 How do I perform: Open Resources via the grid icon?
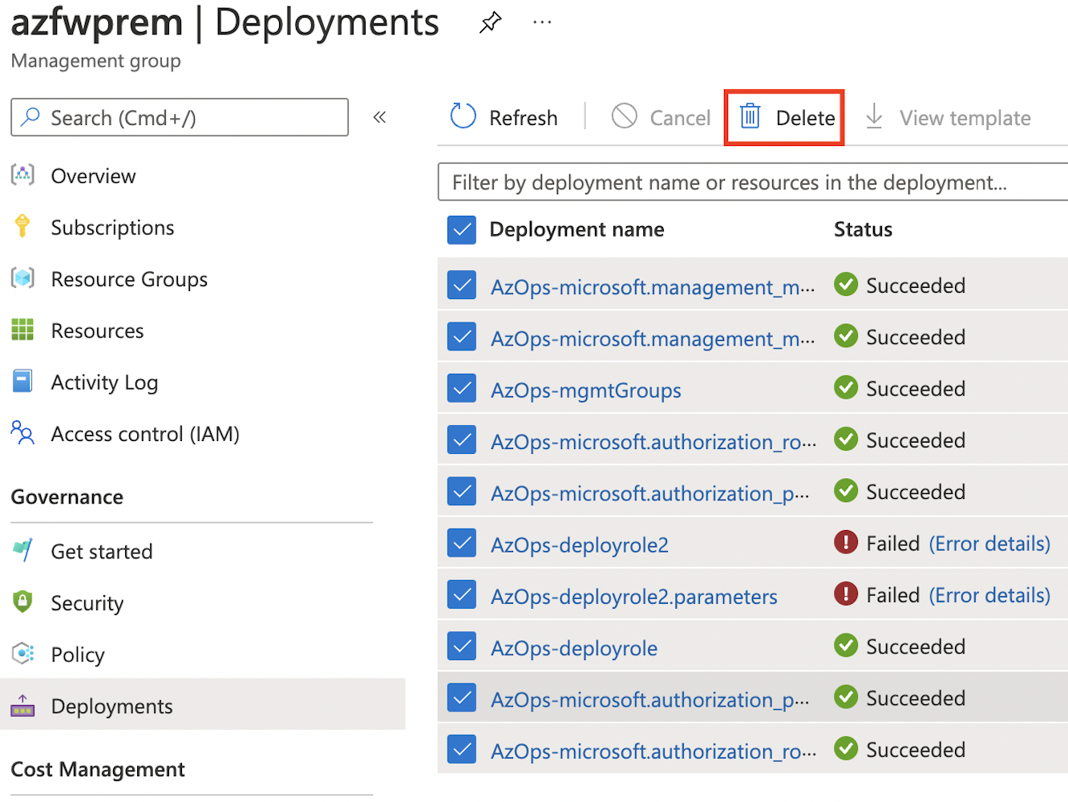click(x=22, y=330)
